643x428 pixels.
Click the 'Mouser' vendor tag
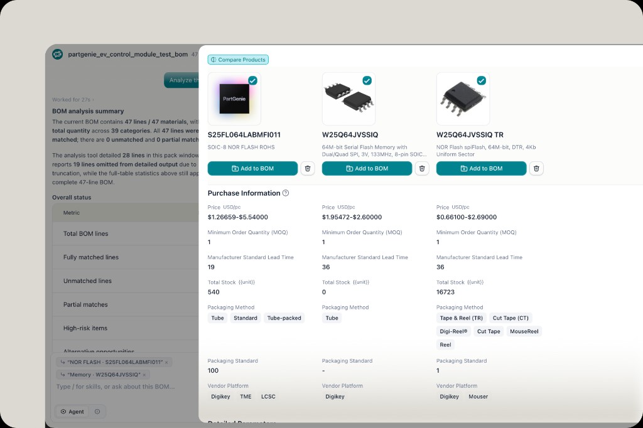point(478,397)
